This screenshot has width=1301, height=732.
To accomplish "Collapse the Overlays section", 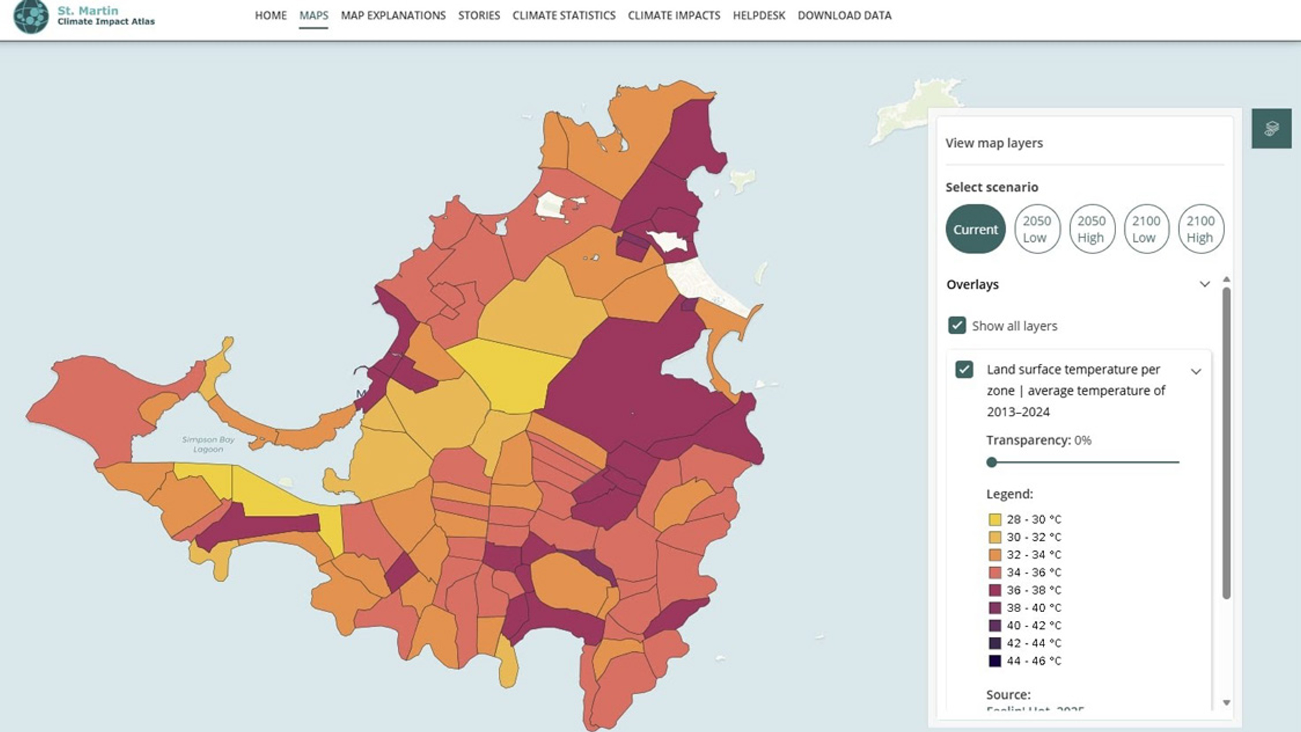I will click(1204, 284).
